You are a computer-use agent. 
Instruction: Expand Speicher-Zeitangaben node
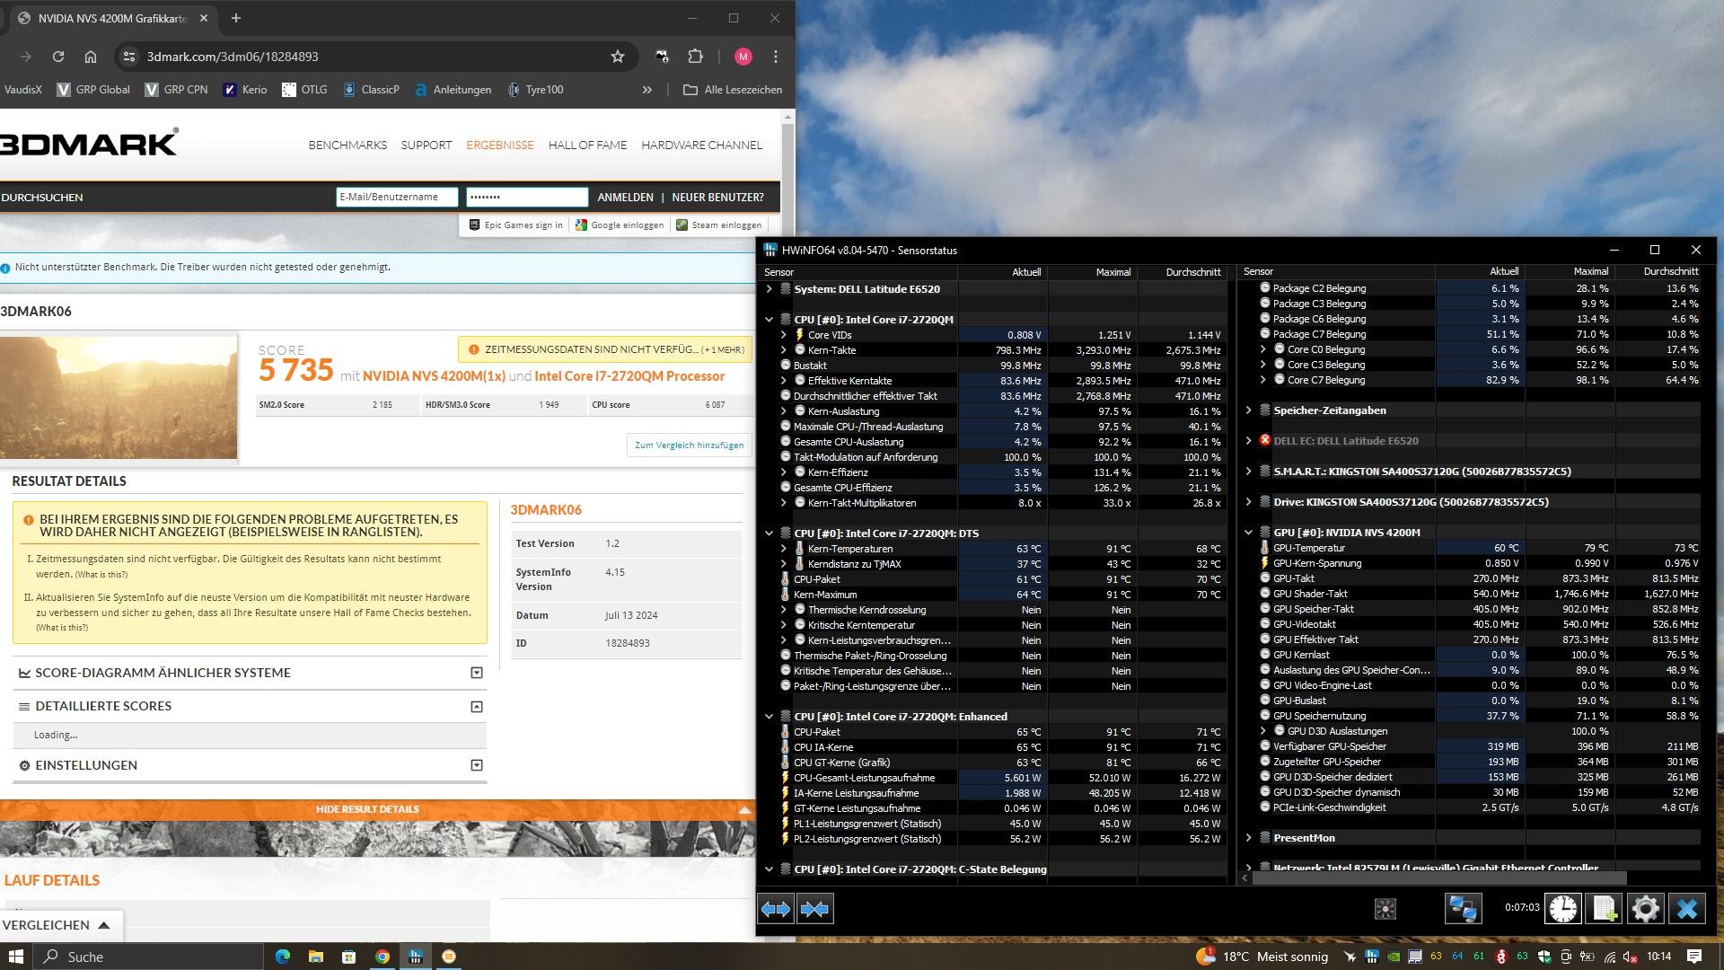1248,410
